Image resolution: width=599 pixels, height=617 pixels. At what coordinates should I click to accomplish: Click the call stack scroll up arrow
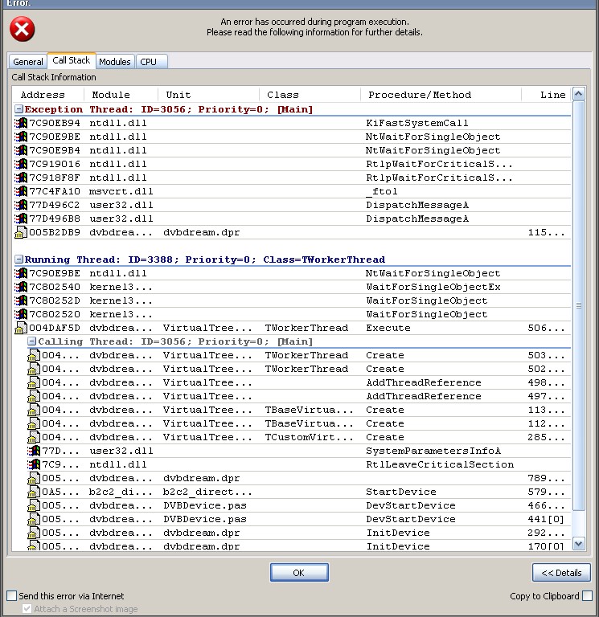(x=579, y=94)
